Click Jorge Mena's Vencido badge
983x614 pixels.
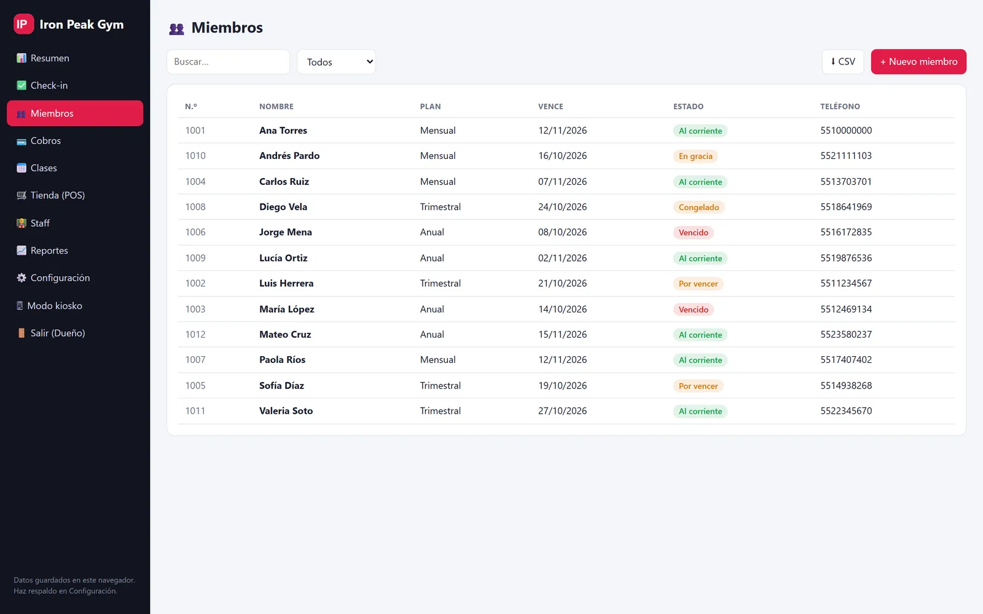pos(693,233)
